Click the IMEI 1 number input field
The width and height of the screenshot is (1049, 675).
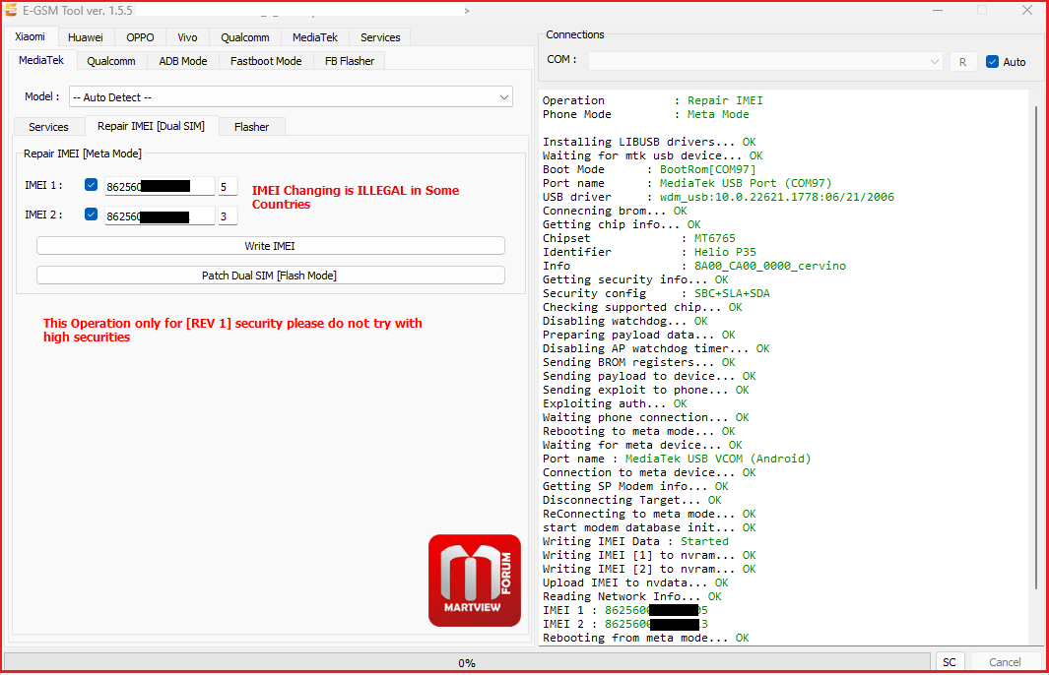click(160, 186)
